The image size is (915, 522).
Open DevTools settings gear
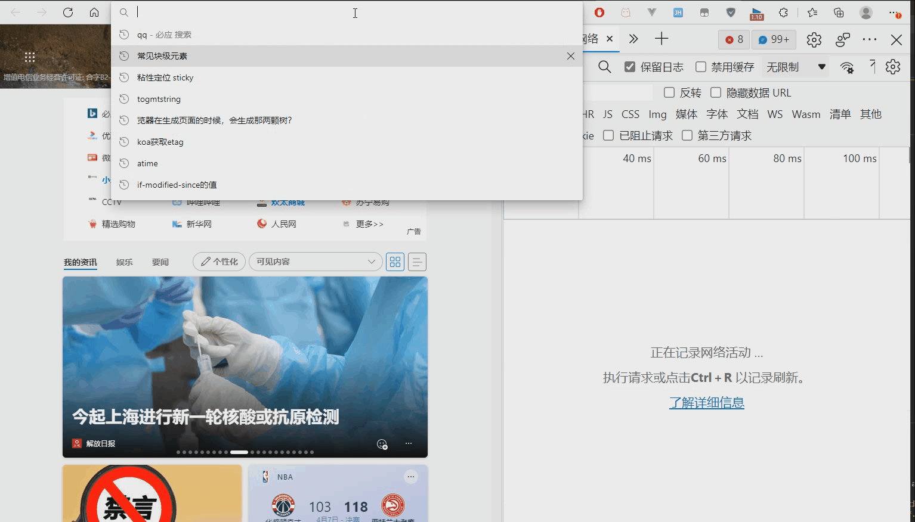[x=814, y=40]
